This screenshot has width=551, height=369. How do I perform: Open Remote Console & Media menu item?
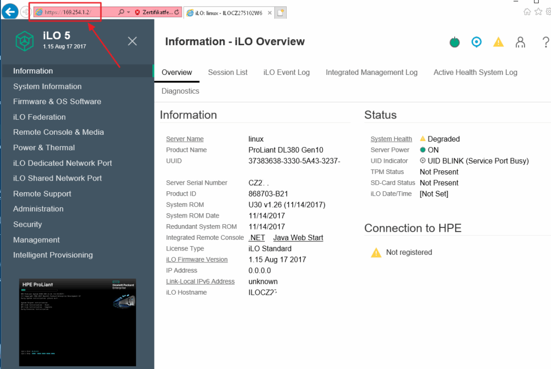[58, 133]
